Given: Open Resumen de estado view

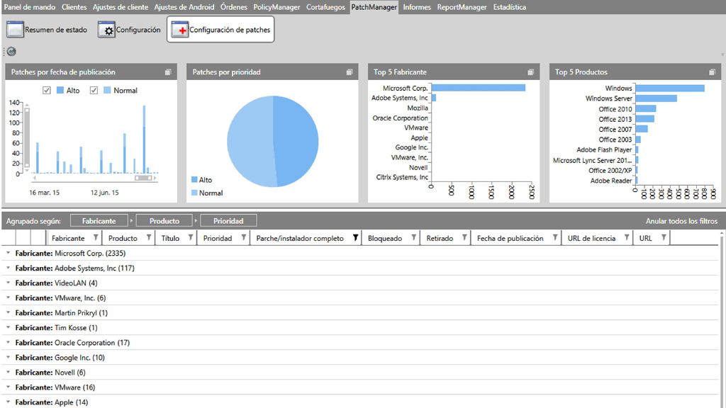Looking at the screenshot, I should [x=47, y=30].
